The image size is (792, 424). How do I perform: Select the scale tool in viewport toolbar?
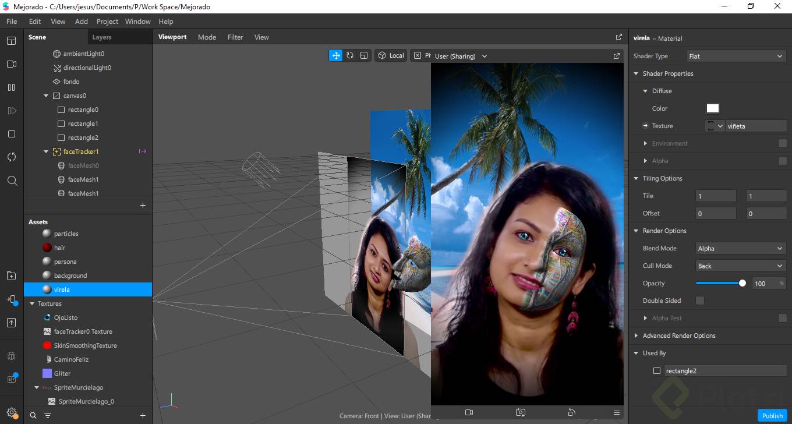click(x=364, y=55)
